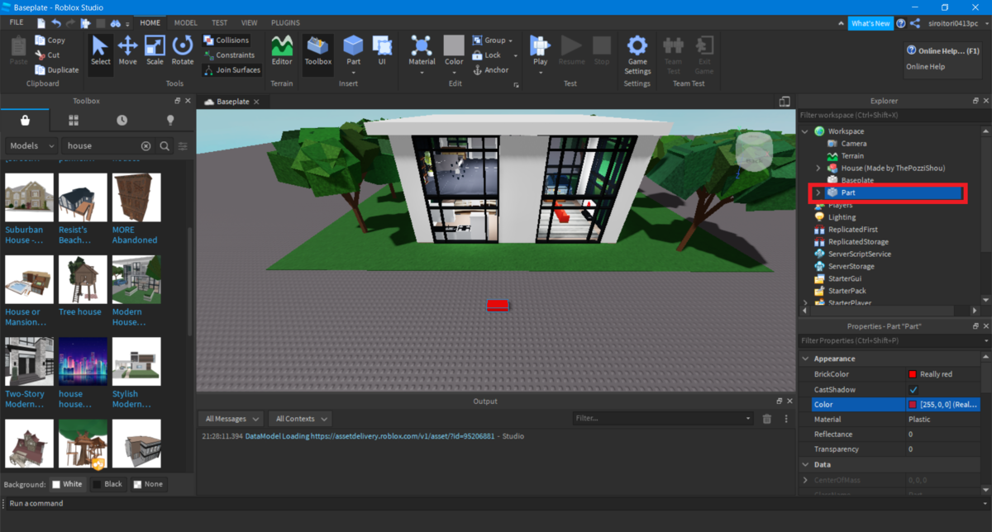Open Game Settings
The image size is (992, 532).
[637, 55]
